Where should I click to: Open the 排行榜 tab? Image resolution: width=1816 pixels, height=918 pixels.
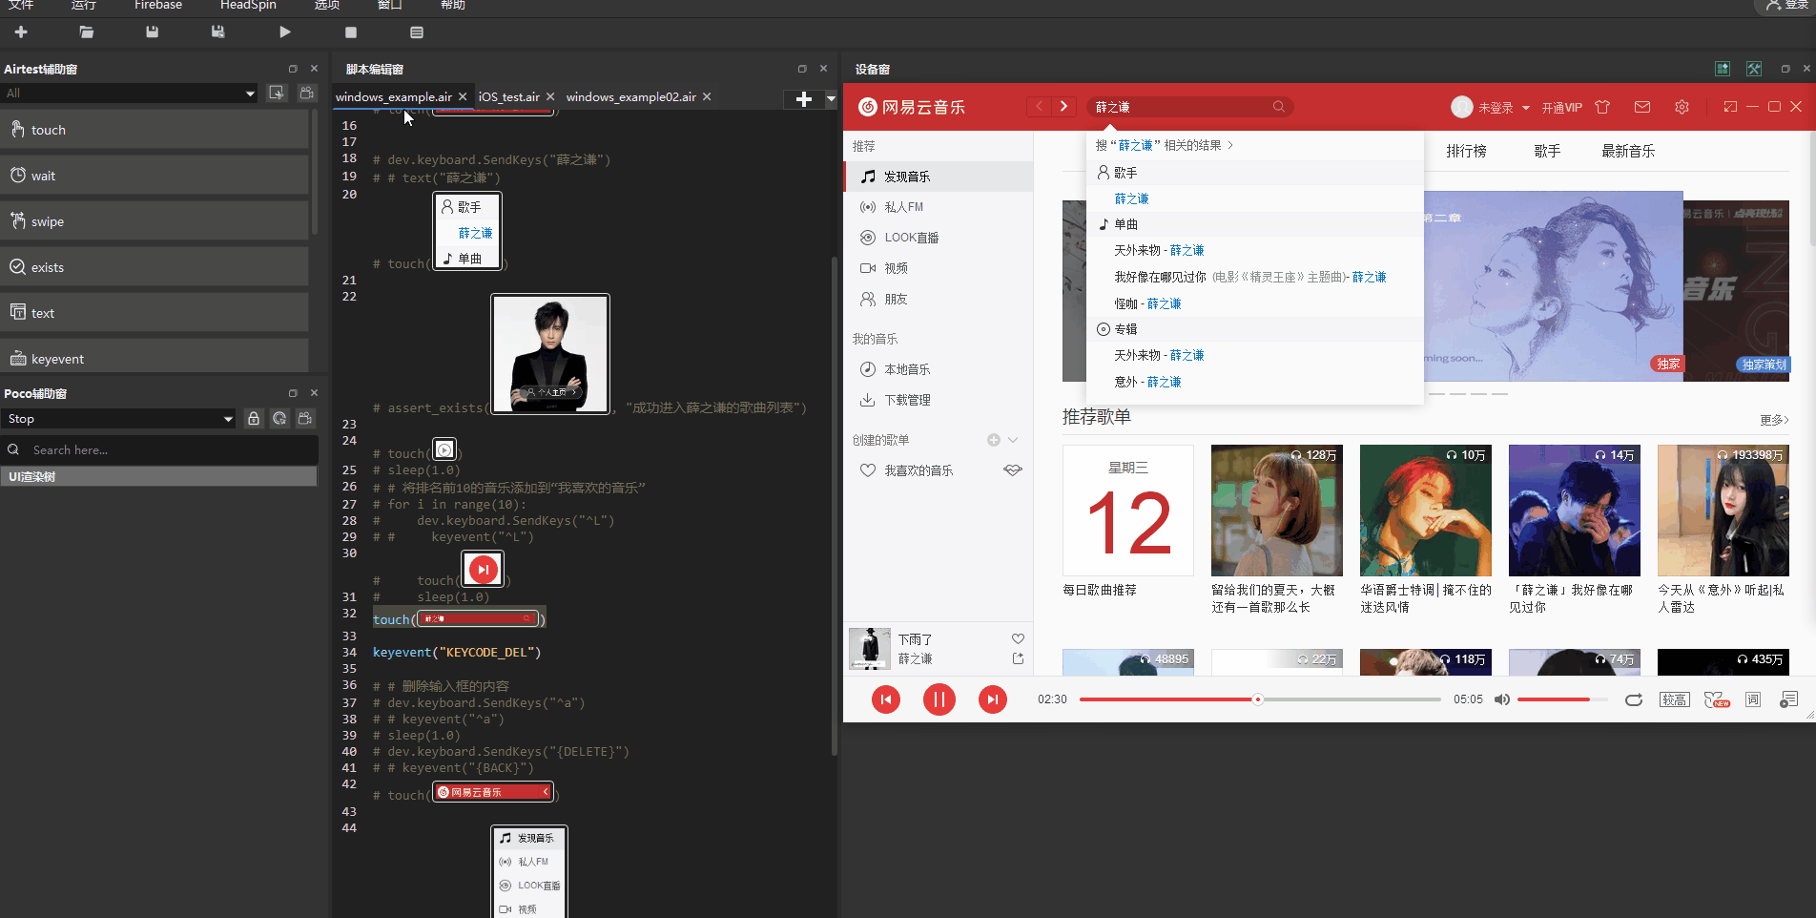1466,151
